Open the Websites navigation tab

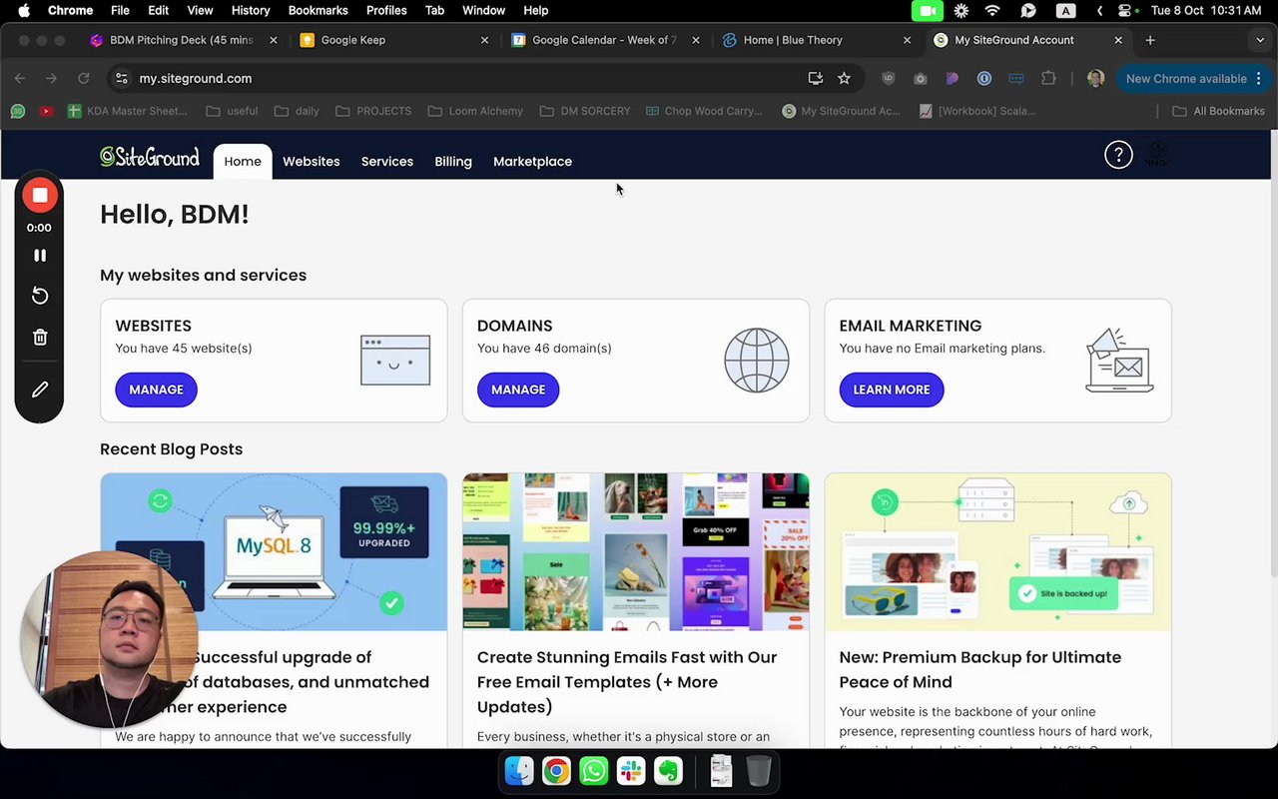tap(311, 161)
